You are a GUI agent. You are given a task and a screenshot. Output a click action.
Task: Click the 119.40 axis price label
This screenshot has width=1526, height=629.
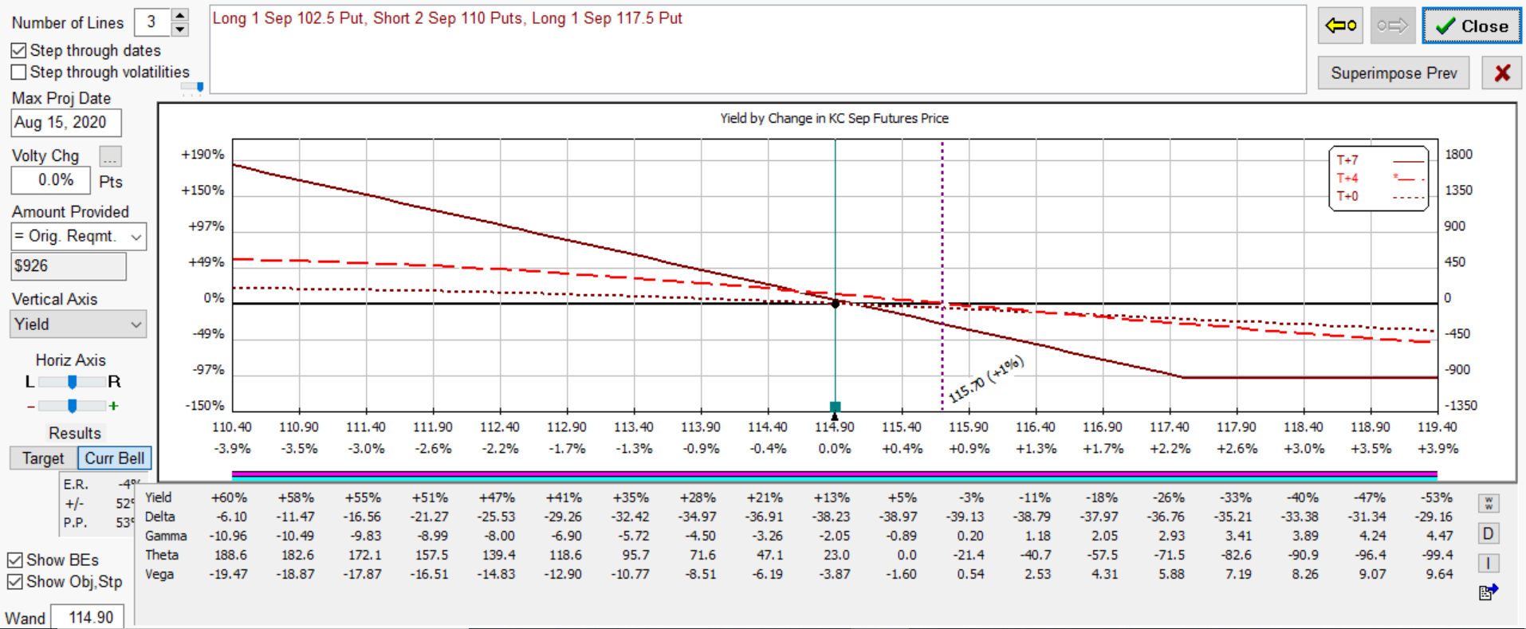(1438, 427)
